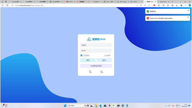Screen dimensions: 192x108
Task: Toggle the remember account checkbox
Action: (x=81, y=55)
